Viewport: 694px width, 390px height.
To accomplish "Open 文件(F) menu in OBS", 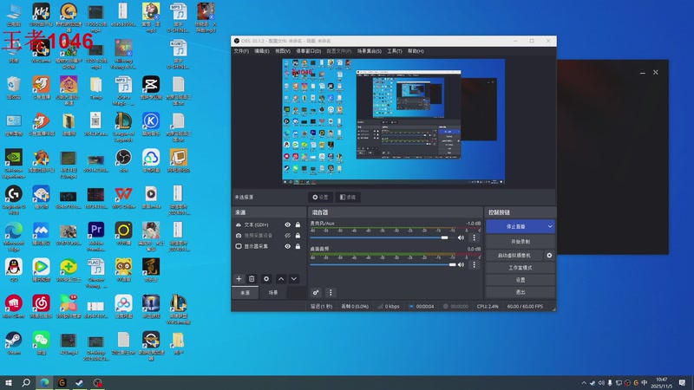I will point(241,51).
